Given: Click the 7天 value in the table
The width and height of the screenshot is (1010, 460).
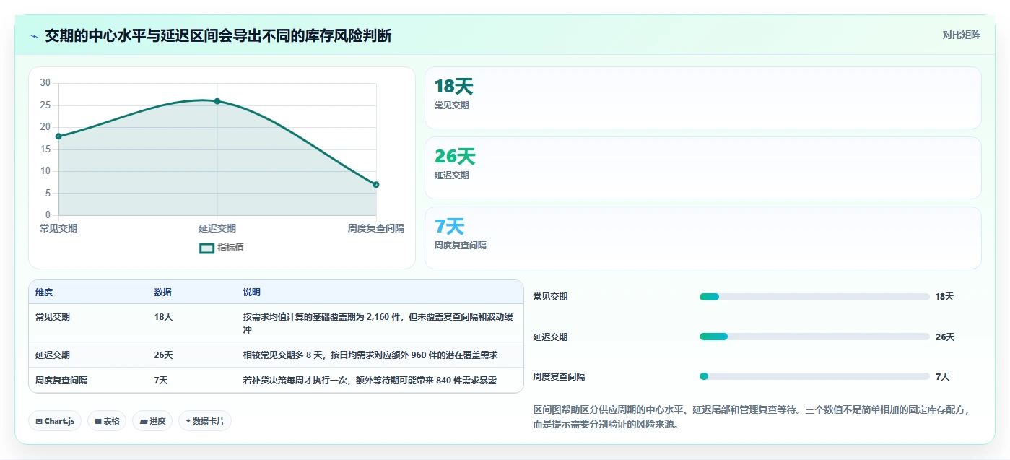Looking at the screenshot, I should [x=161, y=381].
